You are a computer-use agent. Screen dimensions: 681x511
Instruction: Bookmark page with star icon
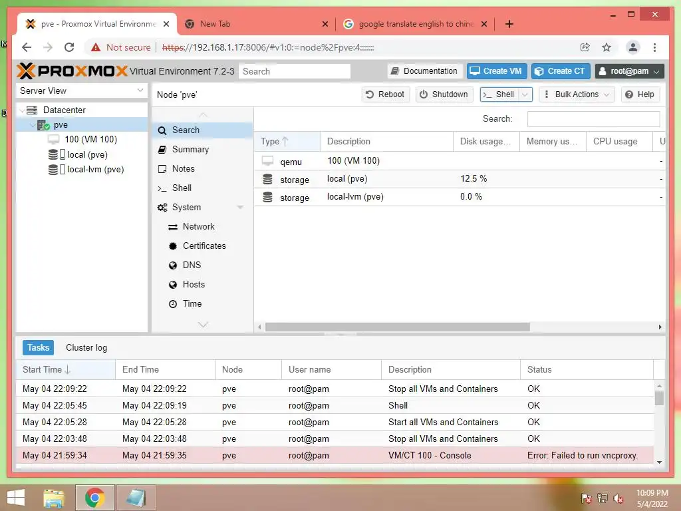pyautogui.click(x=607, y=47)
